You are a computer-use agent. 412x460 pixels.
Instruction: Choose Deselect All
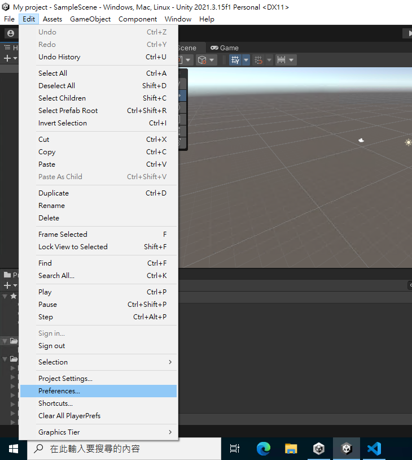point(98,86)
